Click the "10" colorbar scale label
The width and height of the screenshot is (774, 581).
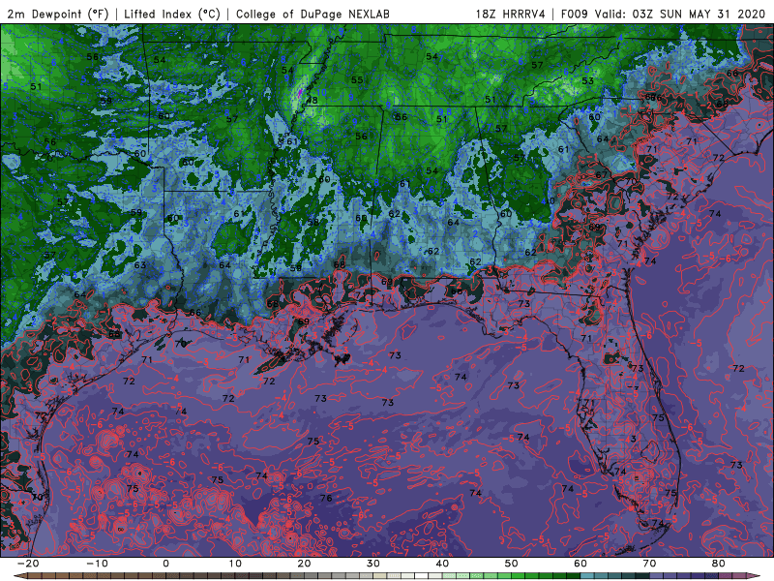click(235, 564)
